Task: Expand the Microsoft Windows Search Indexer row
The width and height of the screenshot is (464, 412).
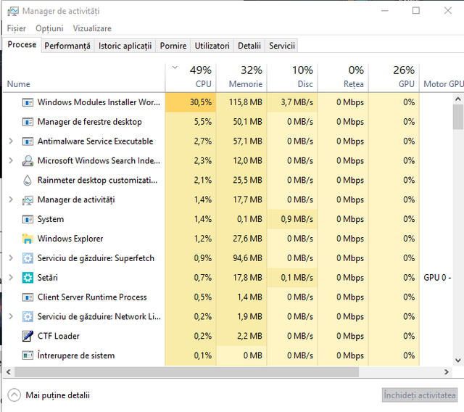Action: pos(11,160)
